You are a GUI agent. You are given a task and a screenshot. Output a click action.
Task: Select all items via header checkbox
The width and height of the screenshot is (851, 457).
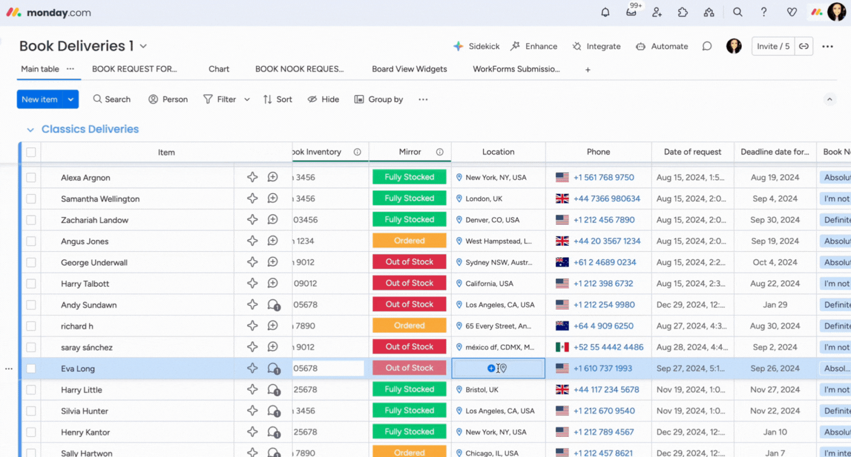coord(31,152)
